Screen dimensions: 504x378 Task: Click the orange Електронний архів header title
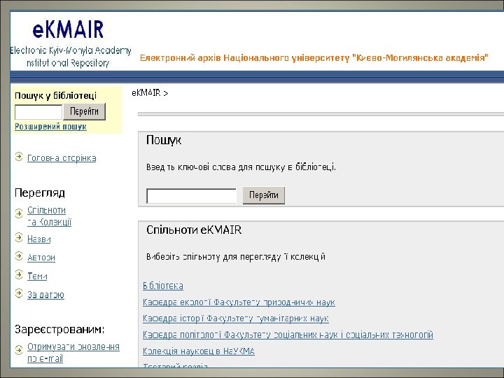pyautogui.click(x=314, y=58)
